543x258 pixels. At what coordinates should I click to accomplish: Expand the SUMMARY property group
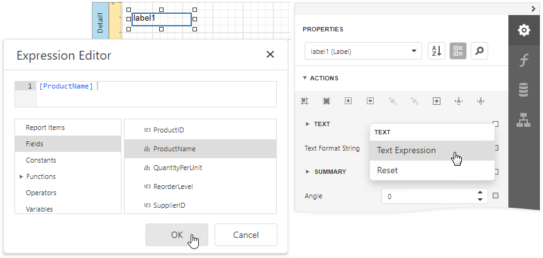(308, 171)
